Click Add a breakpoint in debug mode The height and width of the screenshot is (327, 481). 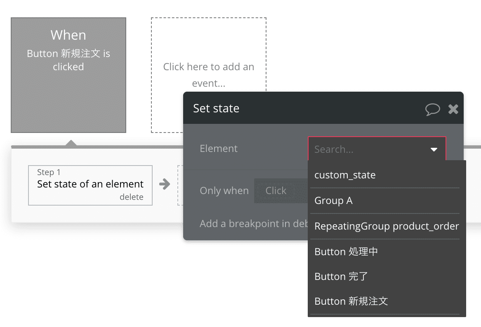[252, 223]
